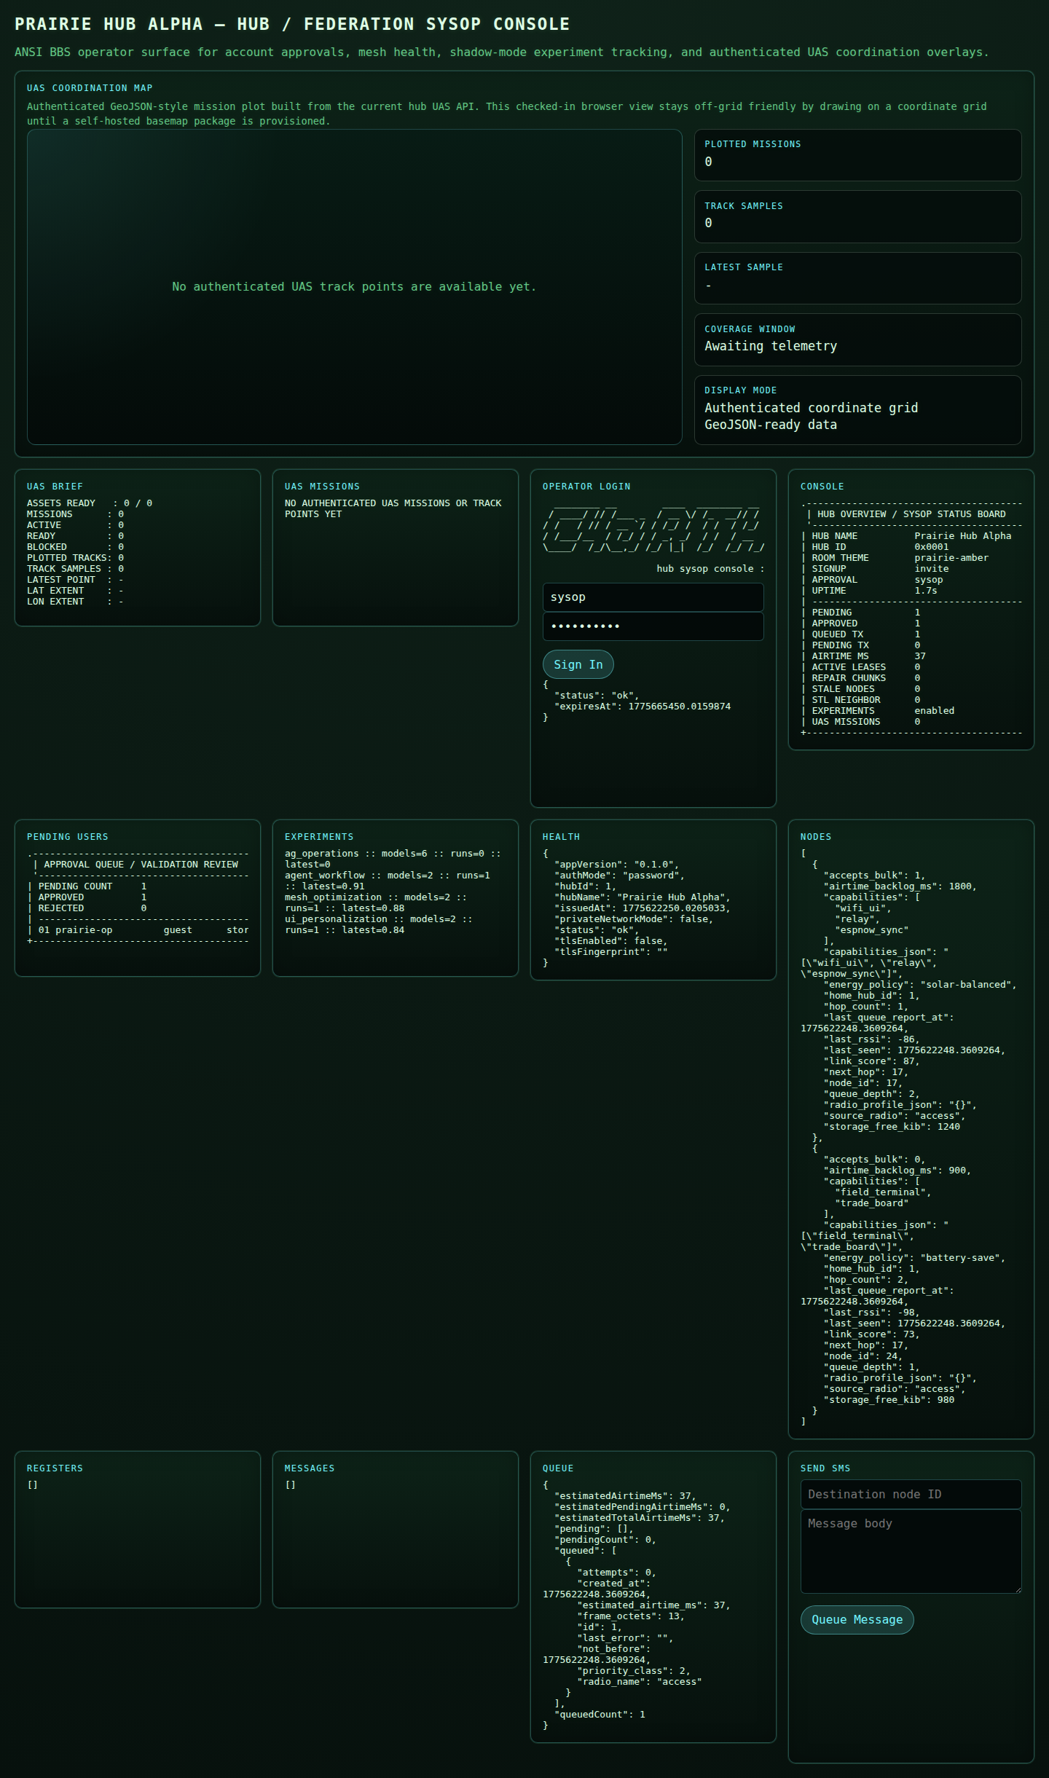The height and width of the screenshot is (1778, 1049).
Task: Click the queuedCount line in Queue
Action: [x=600, y=1715]
